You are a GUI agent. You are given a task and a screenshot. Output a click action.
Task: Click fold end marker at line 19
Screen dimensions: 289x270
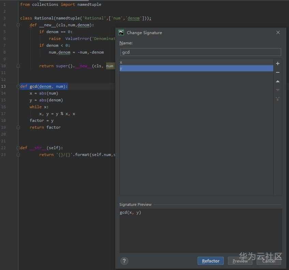tap(18, 127)
